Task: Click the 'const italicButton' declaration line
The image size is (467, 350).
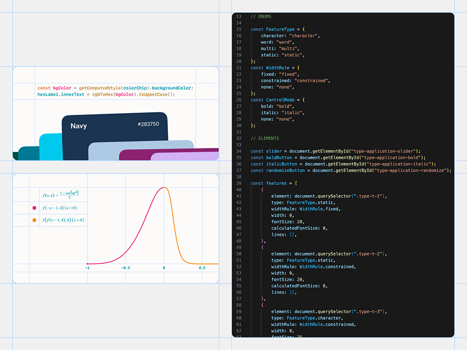Action: [x=343, y=164]
